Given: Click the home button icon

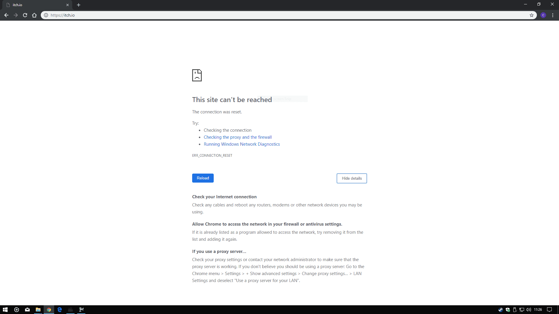Looking at the screenshot, I should point(34,15).
